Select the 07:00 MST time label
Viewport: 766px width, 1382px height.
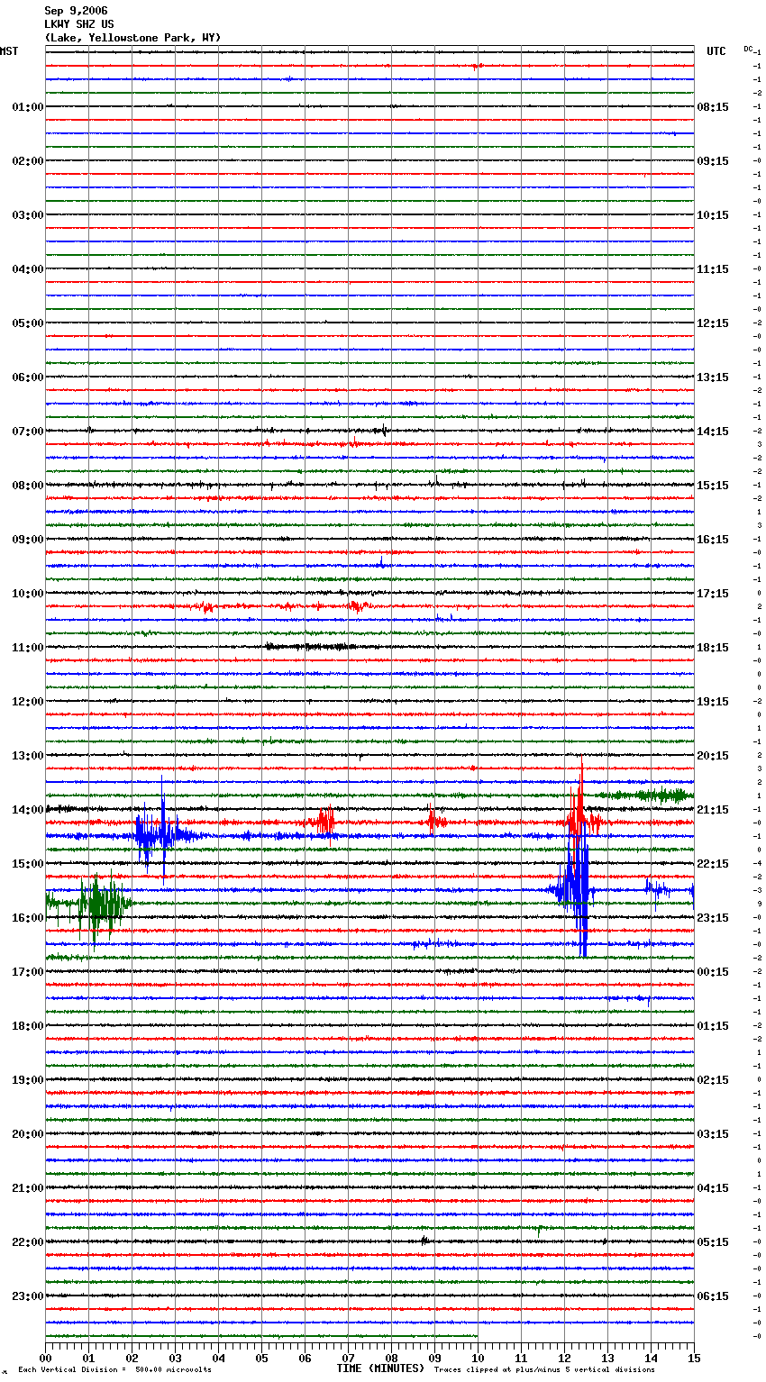pyautogui.click(x=27, y=432)
